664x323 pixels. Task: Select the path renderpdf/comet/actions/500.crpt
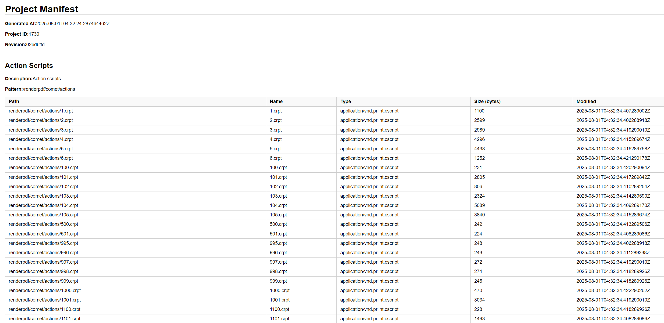[43, 224]
